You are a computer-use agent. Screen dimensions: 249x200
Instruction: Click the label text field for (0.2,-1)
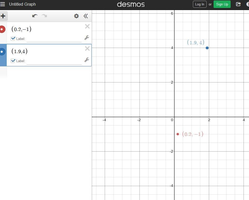(x=54, y=39)
